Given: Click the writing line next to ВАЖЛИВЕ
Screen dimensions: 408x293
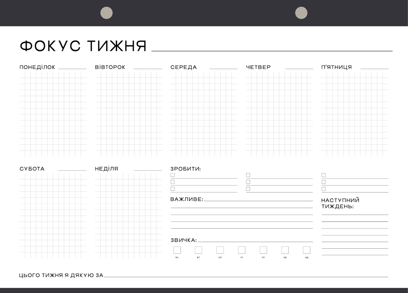Looking at the screenshot, I should pyautogui.click(x=258, y=200).
